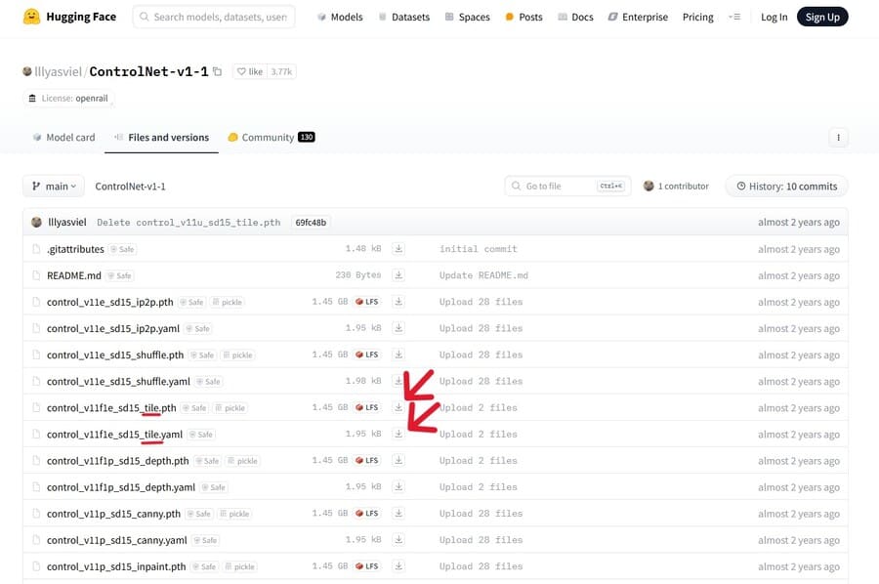Viewport: 879px width, 584px height.
Task: Copy model name with the copy icon
Action: click(x=218, y=71)
